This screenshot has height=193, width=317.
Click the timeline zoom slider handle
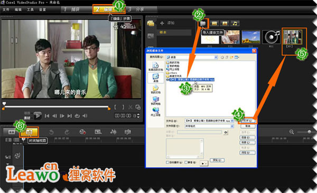pos(309,132)
